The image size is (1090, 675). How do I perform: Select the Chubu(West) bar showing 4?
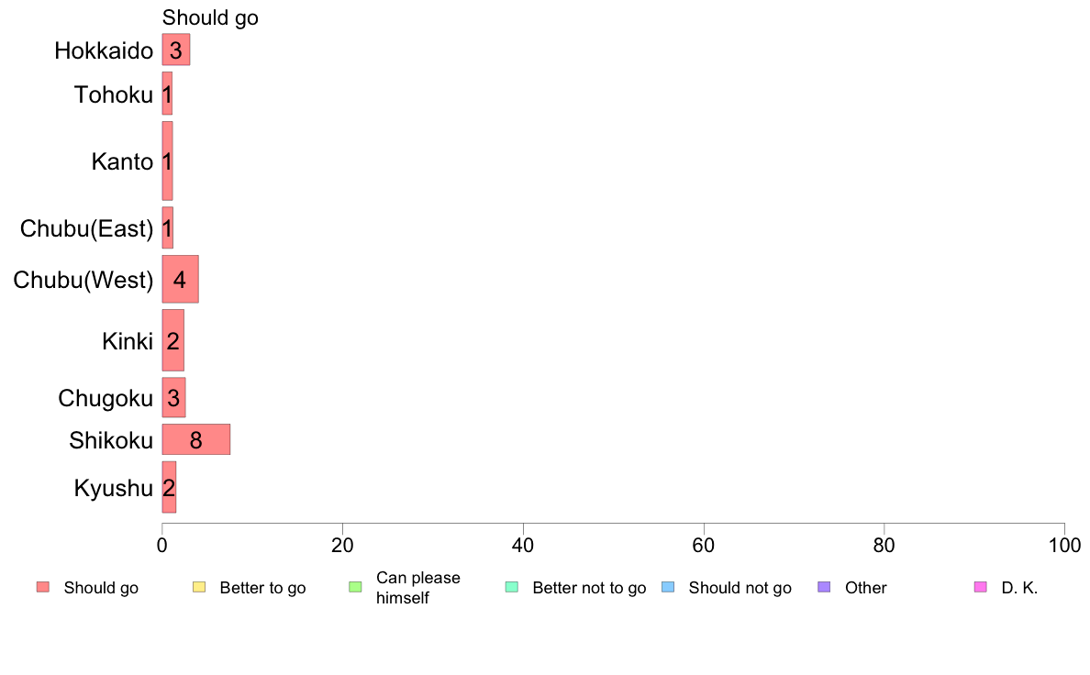180,279
